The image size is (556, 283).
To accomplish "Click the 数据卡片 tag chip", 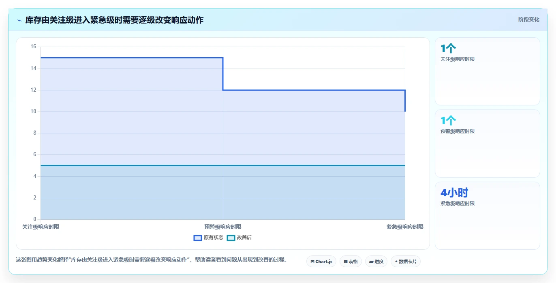I will [x=406, y=262].
